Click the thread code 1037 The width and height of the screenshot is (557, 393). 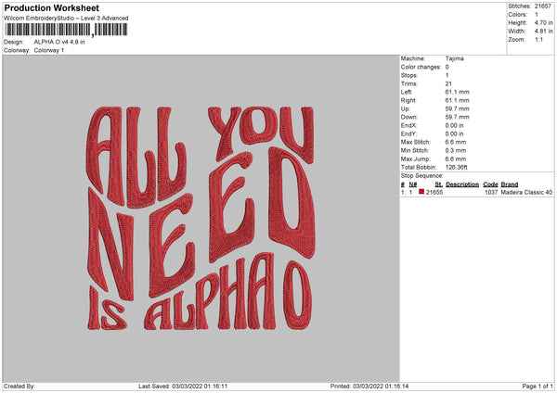click(491, 192)
